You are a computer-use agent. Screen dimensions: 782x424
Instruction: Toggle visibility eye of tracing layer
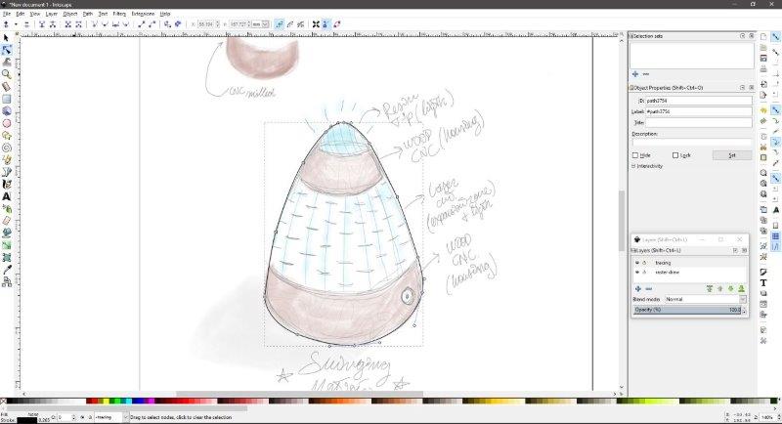click(637, 263)
